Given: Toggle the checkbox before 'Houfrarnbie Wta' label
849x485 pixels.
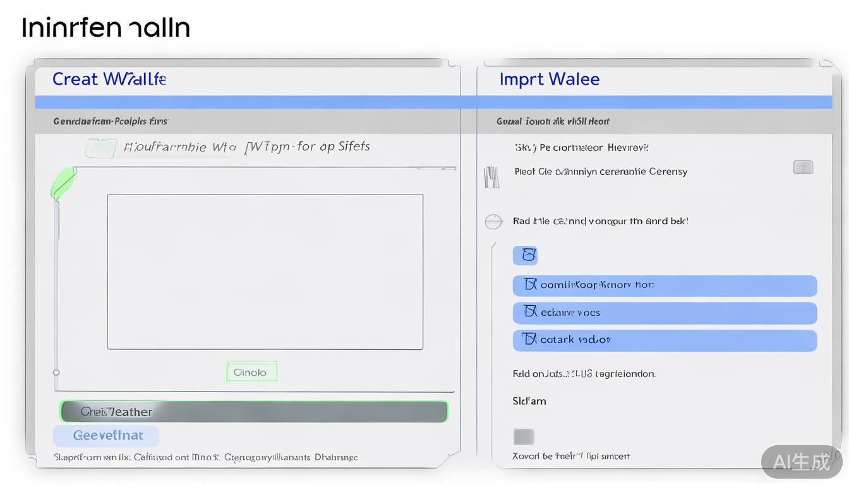Looking at the screenshot, I should point(101,148).
